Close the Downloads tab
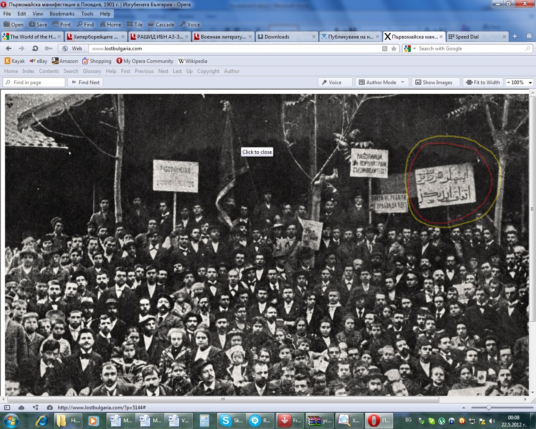 [314, 37]
